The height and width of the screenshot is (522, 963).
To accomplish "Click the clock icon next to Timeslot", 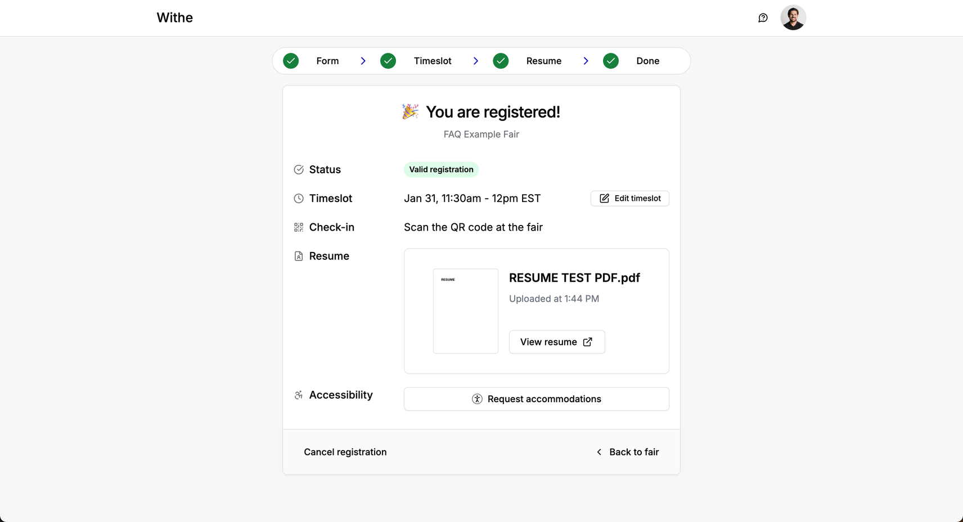I will click(299, 199).
